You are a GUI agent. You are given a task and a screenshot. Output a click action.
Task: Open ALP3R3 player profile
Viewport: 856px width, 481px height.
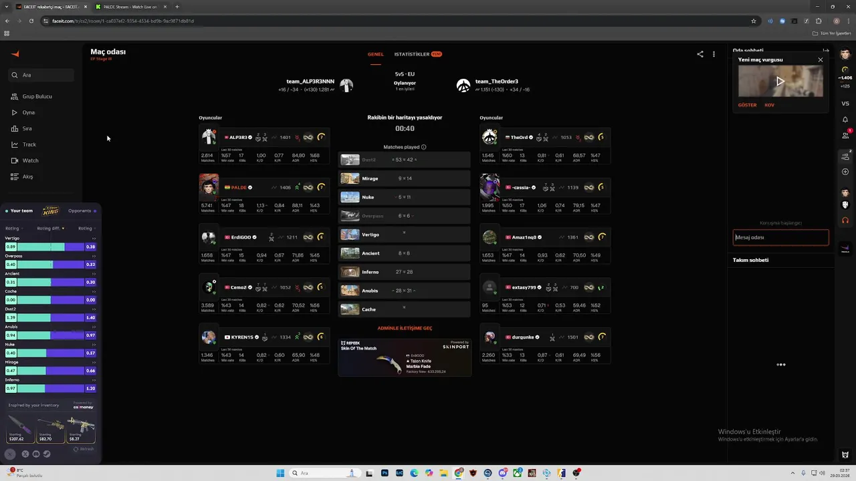click(239, 138)
